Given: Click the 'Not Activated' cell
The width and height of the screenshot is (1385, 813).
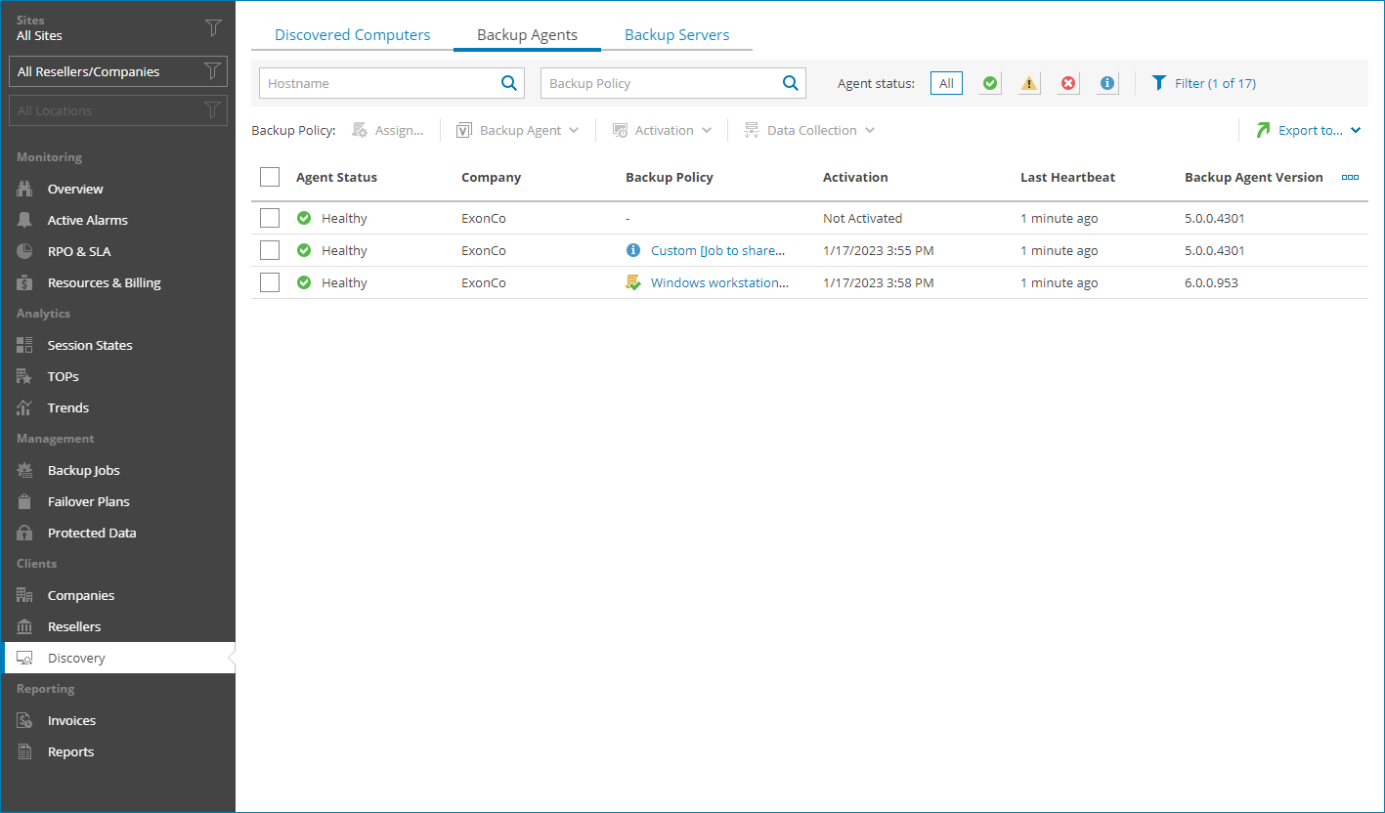Looking at the screenshot, I should (x=862, y=218).
